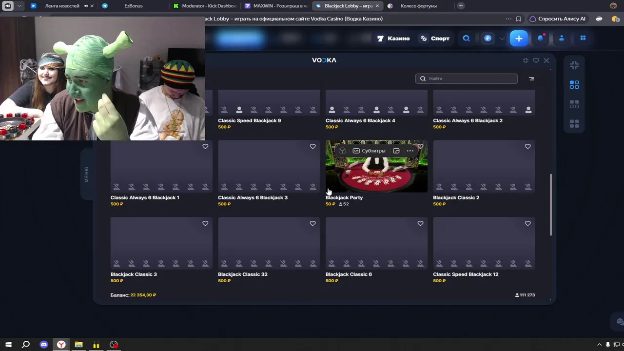Click the Blackjack Classic 2 title
Viewport: 624px width, 351px height.
pyautogui.click(x=456, y=197)
